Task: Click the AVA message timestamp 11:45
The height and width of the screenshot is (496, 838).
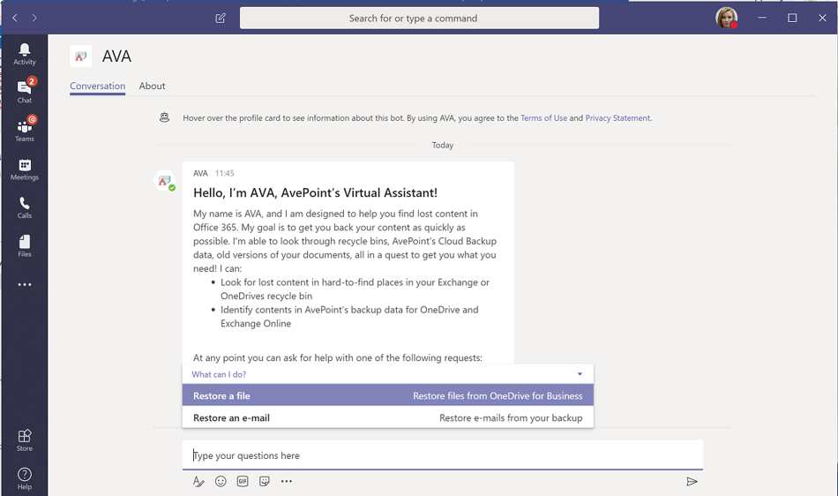Action: [x=224, y=173]
